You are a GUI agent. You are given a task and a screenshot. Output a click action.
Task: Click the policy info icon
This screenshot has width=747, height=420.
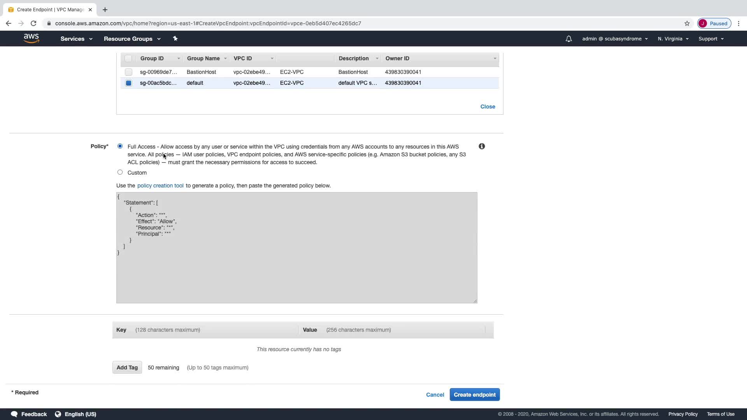482,146
